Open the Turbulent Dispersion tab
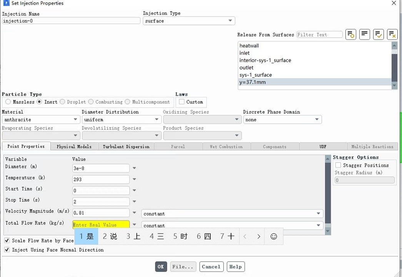402x277 pixels. [126, 146]
